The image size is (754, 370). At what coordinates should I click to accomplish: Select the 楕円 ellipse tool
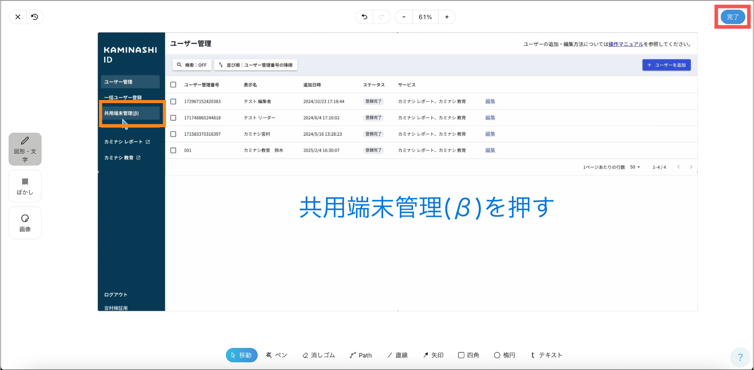pyautogui.click(x=504, y=355)
